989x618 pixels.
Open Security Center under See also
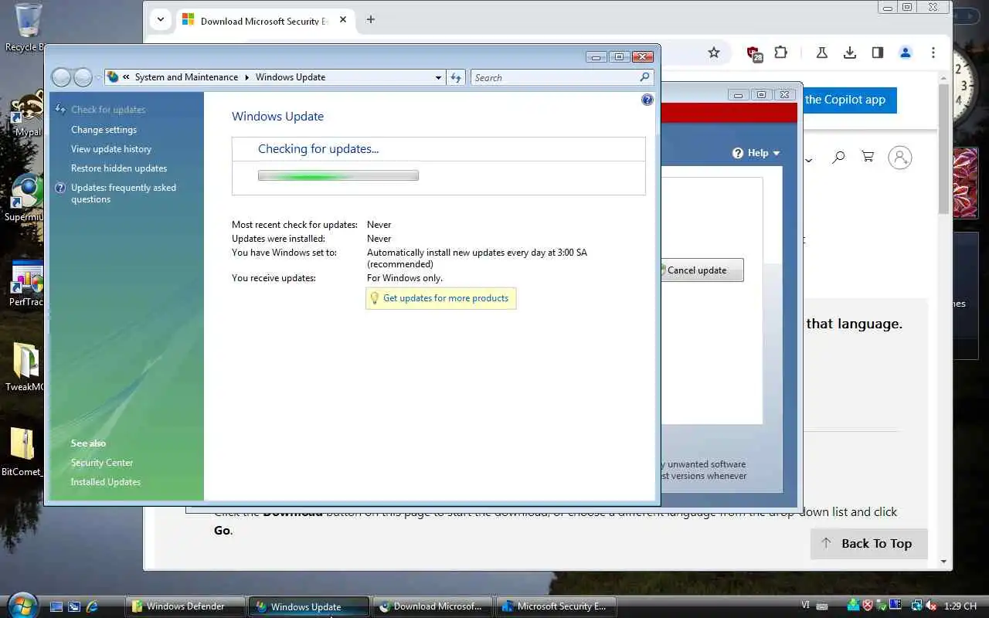point(102,463)
